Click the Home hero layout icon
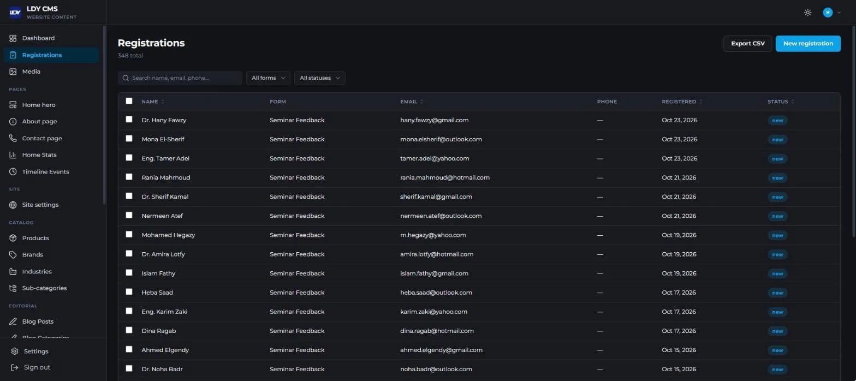This screenshot has width=856, height=381. (13, 105)
